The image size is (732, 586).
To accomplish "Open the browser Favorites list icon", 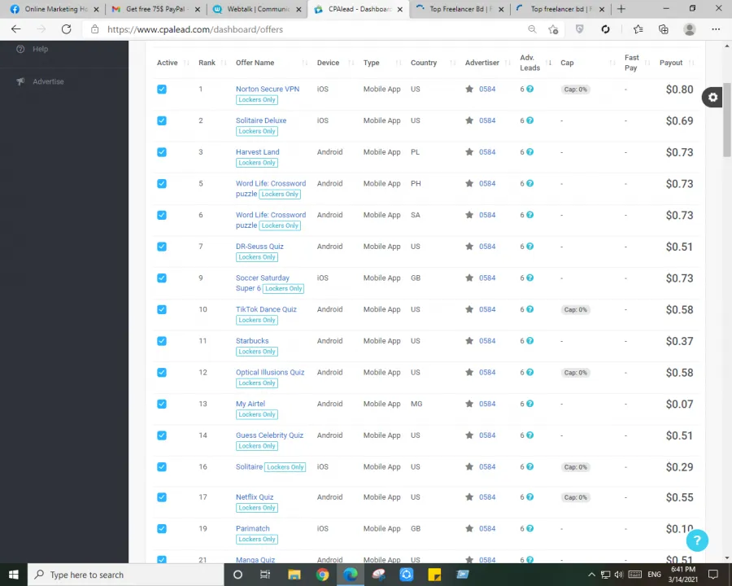I will (x=638, y=29).
